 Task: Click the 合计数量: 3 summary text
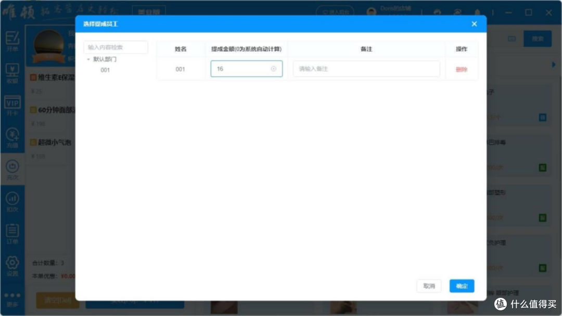point(48,263)
